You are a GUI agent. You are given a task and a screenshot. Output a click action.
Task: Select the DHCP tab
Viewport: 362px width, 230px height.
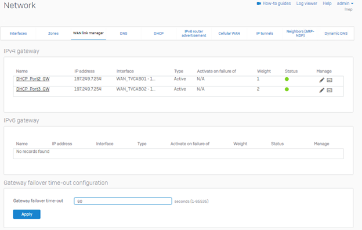158,33
